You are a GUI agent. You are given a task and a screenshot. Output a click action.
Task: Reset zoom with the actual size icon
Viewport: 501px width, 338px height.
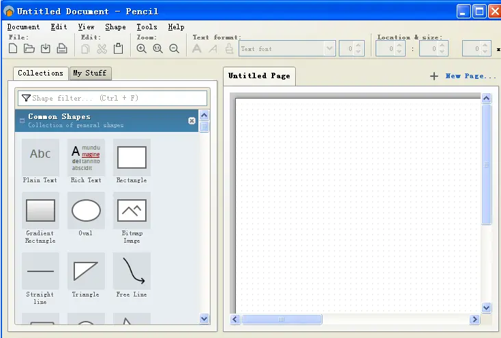click(158, 48)
